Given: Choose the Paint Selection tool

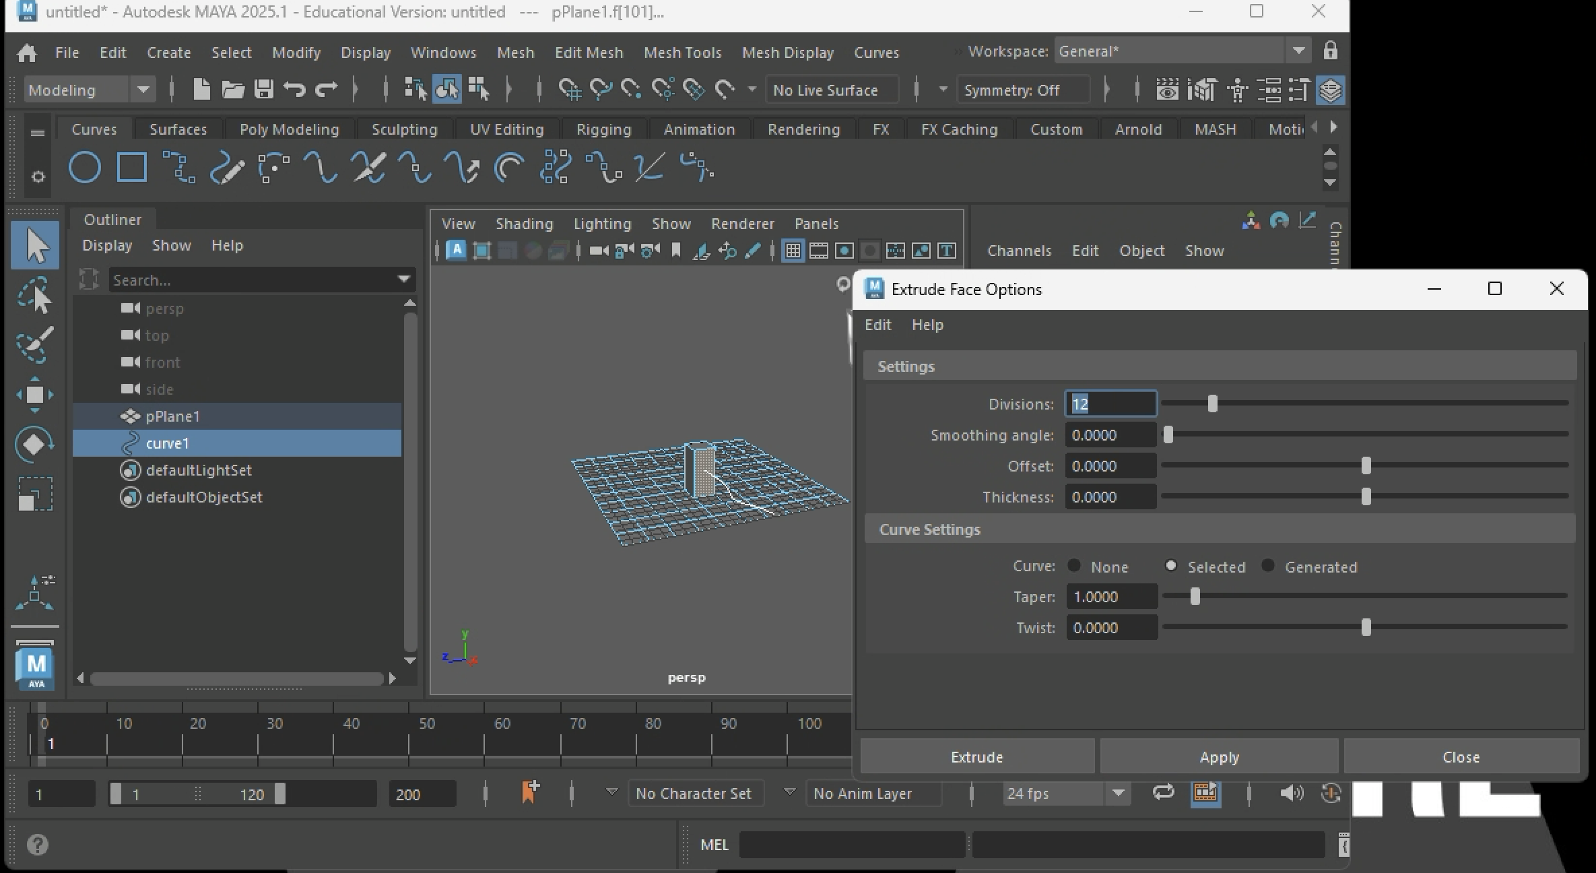Looking at the screenshot, I should 35,344.
